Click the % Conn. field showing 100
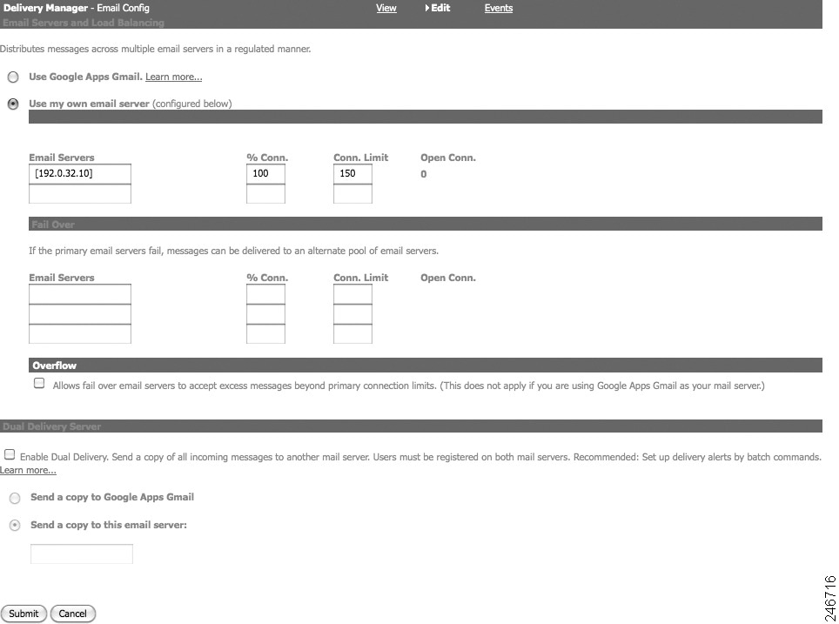 tap(265, 173)
